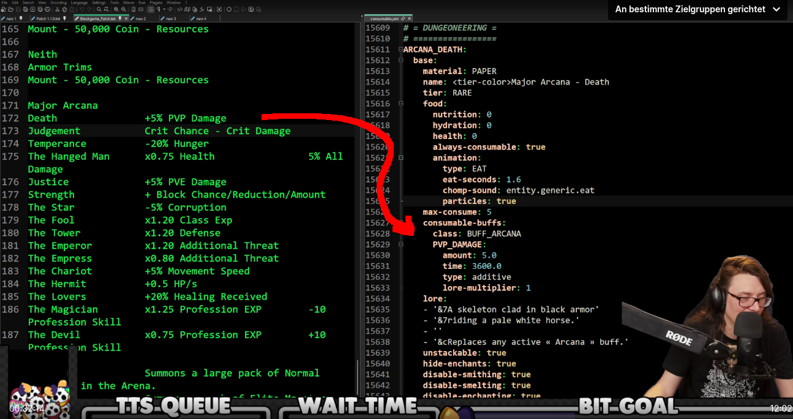This screenshot has width=793, height=419.
Task: Click the Undo arrow icon
Action: 82,9
